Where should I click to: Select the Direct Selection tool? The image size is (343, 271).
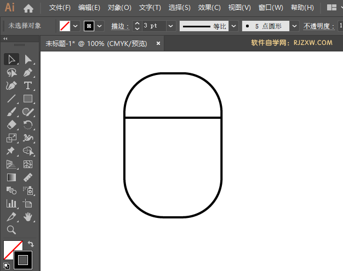click(x=28, y=59)
